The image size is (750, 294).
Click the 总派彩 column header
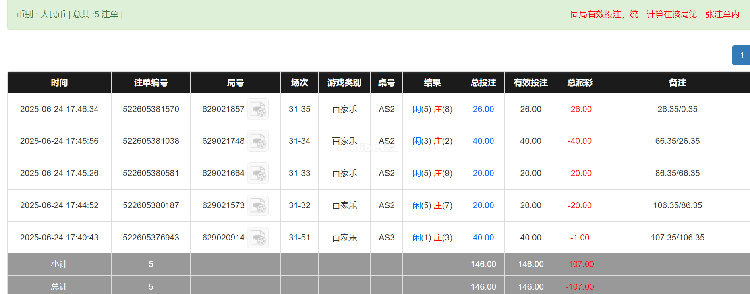[x=580, y=83]
